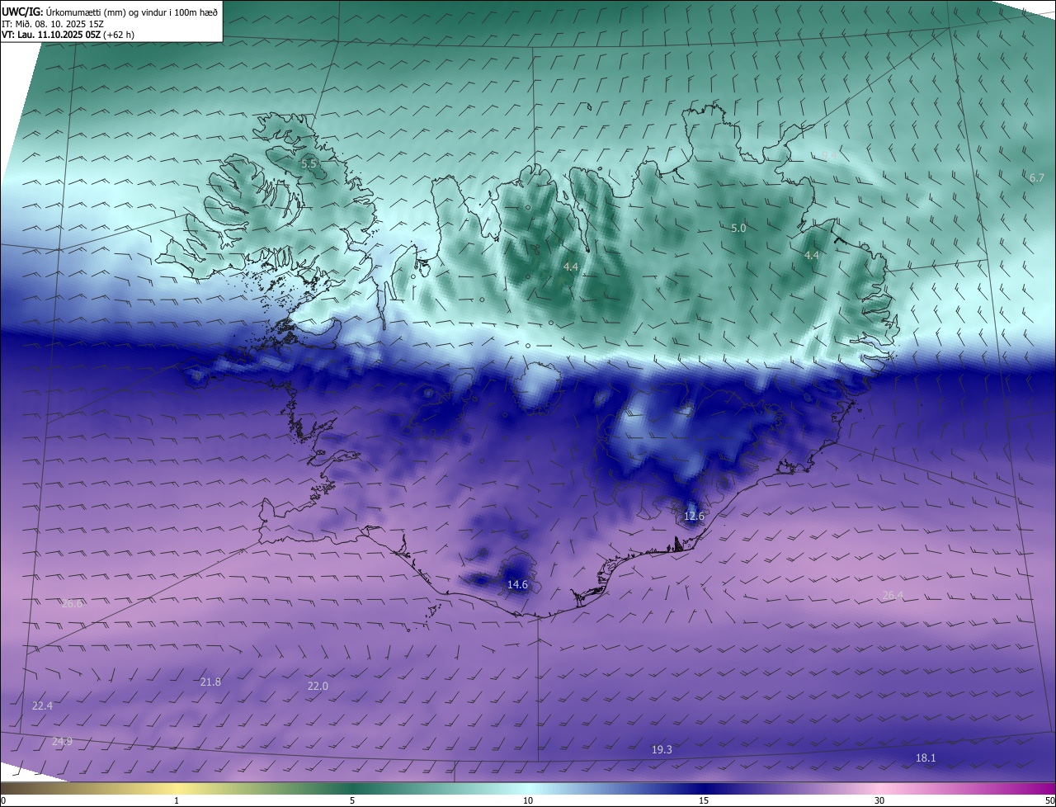Click the 18.1 value label on the map
The width and height of the screenshot is (1056, 807).
(x=926, y=757)
